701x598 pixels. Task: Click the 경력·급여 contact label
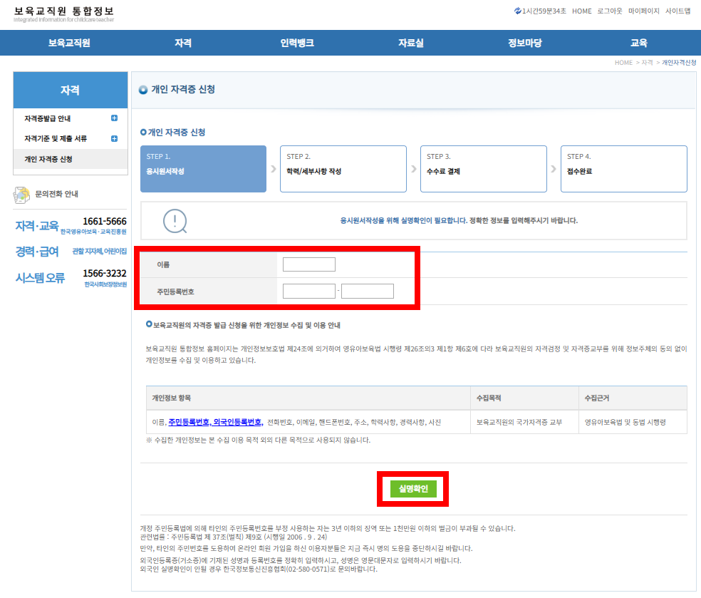[x=37, y=252]
